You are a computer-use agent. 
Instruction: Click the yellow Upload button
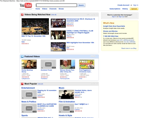click(134, 9)
